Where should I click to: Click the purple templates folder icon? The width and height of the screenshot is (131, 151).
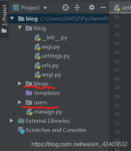[29, 93]
